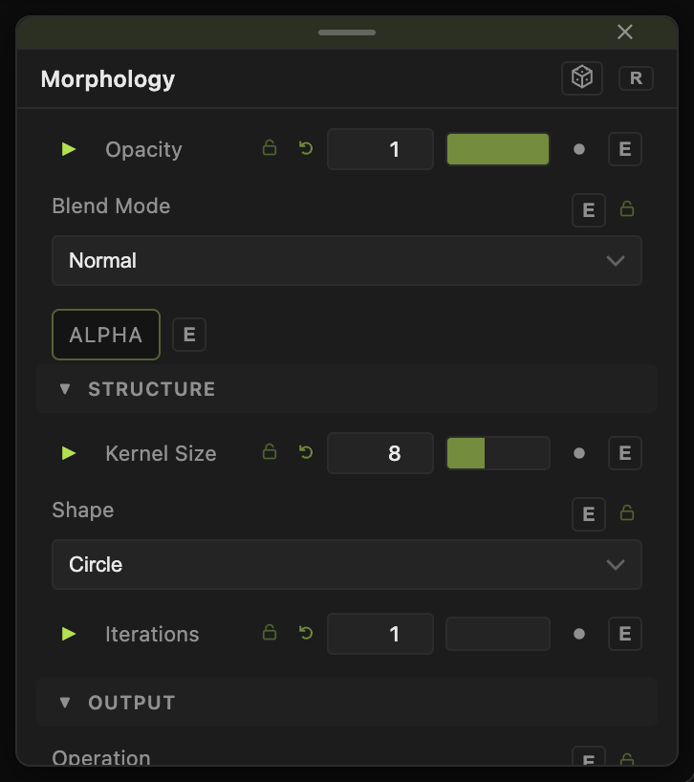The height and width of the screenshot is (782, 694).
Task: Click the green play arrow beside Iterations
Action: pos(68,634)
